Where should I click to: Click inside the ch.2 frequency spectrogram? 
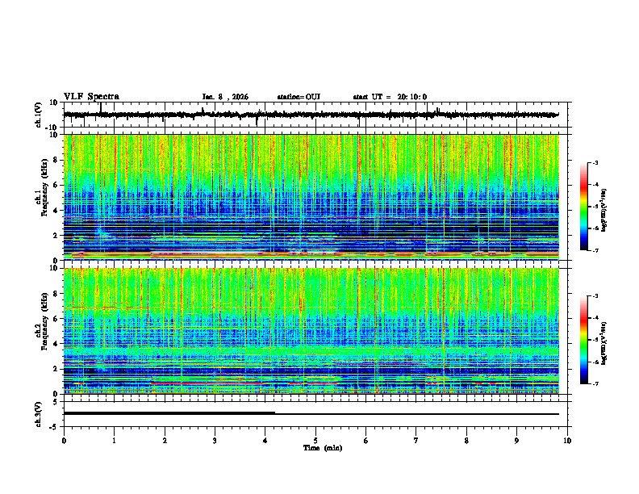311,331
